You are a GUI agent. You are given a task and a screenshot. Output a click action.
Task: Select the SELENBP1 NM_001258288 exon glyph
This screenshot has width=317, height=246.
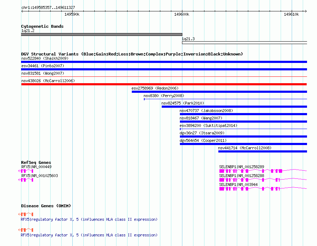point(263,180)
